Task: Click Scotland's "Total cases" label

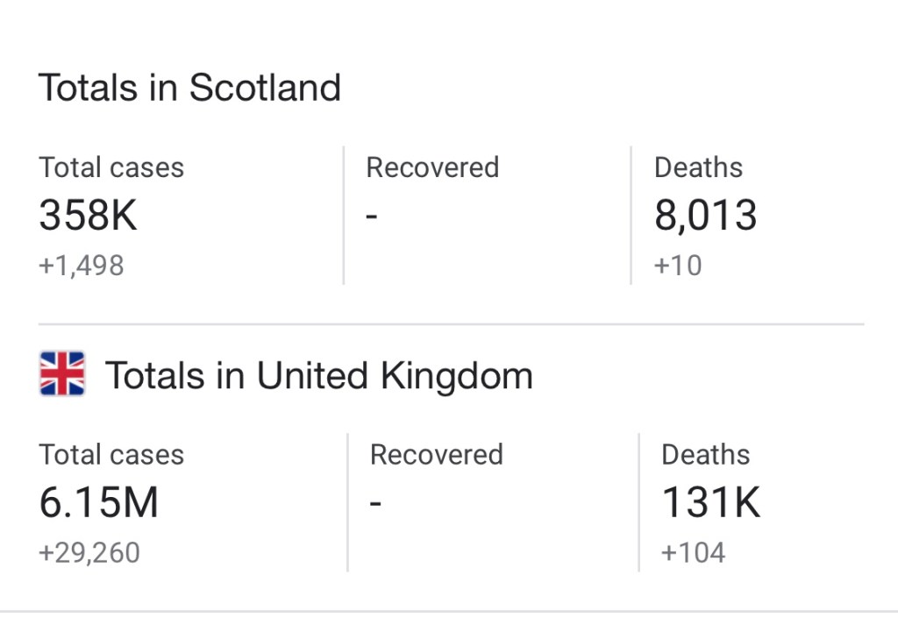Action: pos(111,167)
